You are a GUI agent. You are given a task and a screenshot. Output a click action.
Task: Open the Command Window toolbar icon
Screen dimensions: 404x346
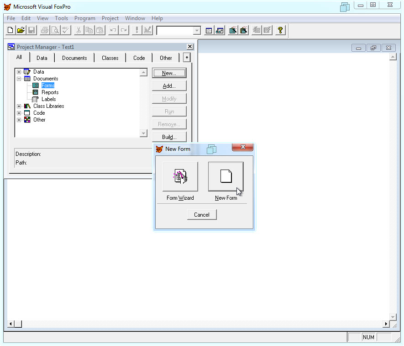click(209, 31)
